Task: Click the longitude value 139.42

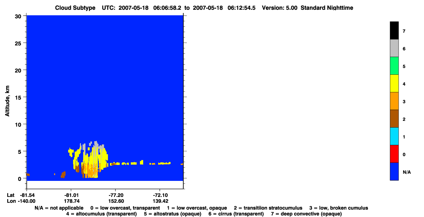Action: point(160,201)
